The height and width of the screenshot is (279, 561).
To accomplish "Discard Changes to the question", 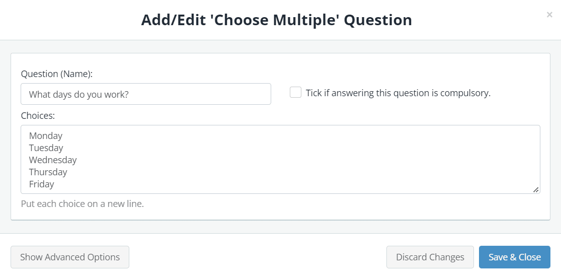I will [x=430, y=257].
